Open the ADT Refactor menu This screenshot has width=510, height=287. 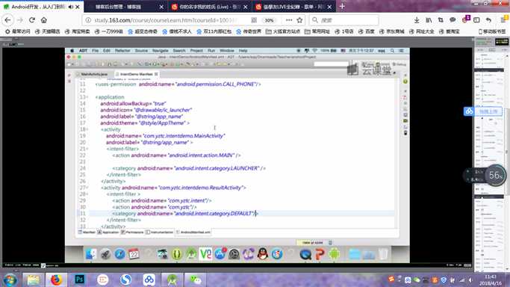point(122,51)
